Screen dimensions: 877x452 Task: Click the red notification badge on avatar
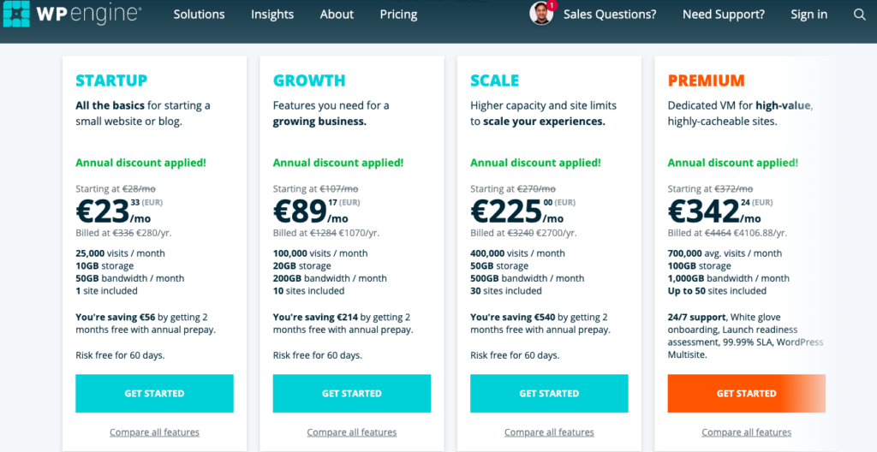tap(552, 5)
